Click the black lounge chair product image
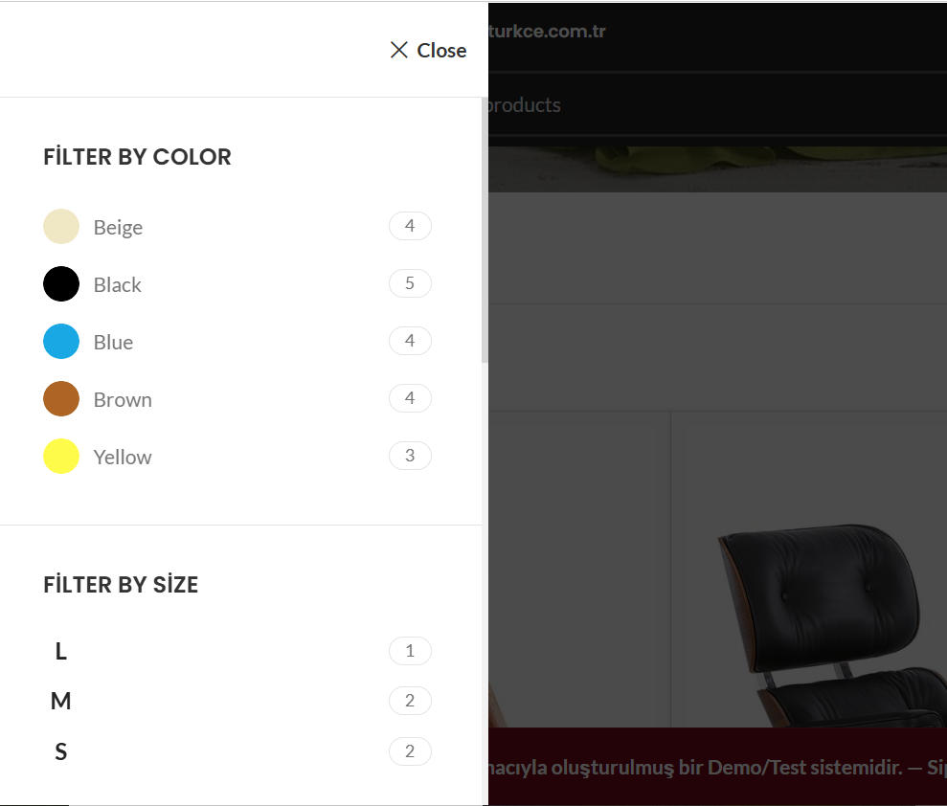Viewport: 947px width, 806px height. [x=831, y=625]
